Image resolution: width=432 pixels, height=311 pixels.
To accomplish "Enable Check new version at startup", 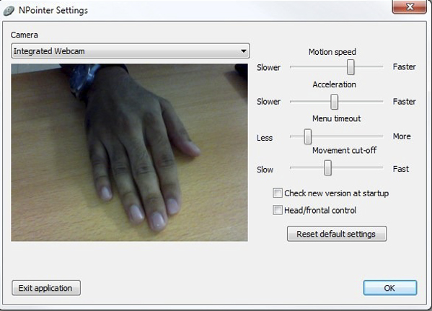I will coord(278,193).
